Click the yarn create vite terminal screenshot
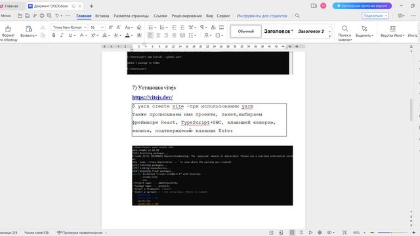The image size is (420, 236). click(212, 176)
